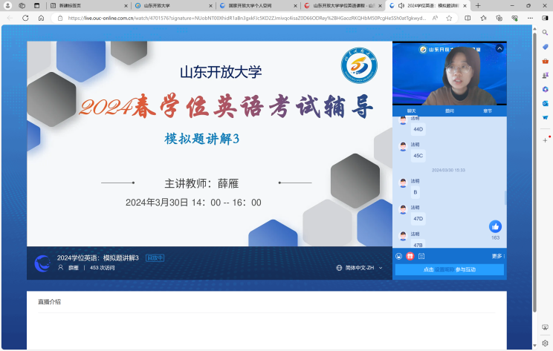This screenshot has width=553, height=351.
Task: Click the Outlook icon in Edge sidebar
Action: tap(546, 103)
